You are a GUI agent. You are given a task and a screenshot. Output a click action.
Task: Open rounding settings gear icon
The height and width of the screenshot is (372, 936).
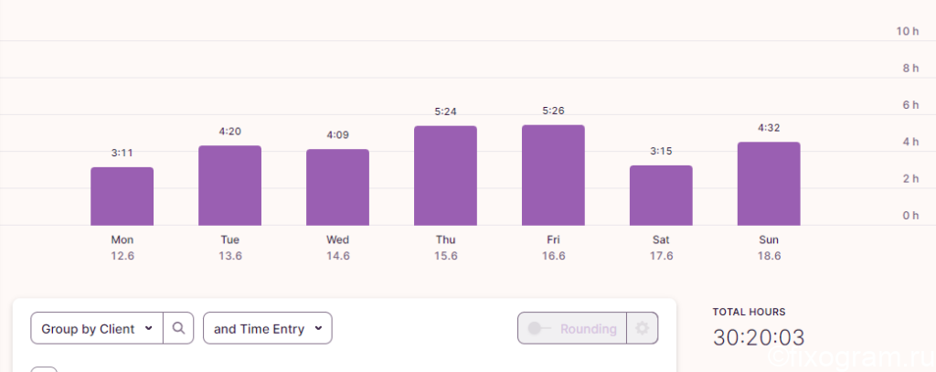[643, 328]
